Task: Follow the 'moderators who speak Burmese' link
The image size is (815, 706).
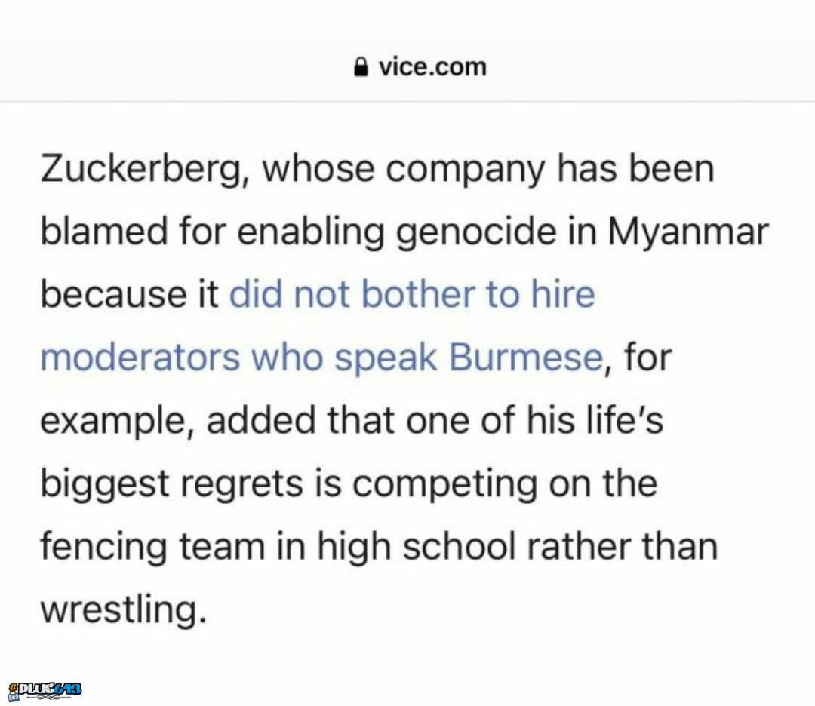Action: click(x=321, y=358)
